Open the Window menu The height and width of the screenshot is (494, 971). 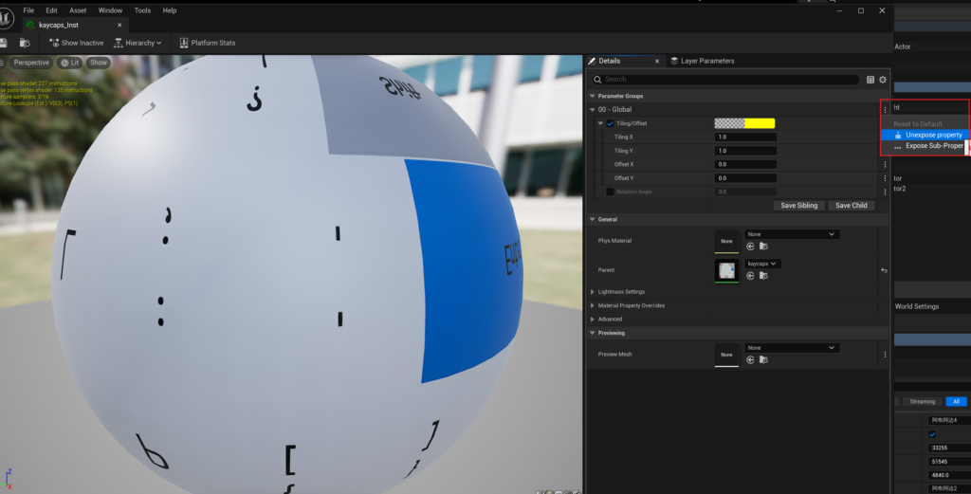point(110,10)
